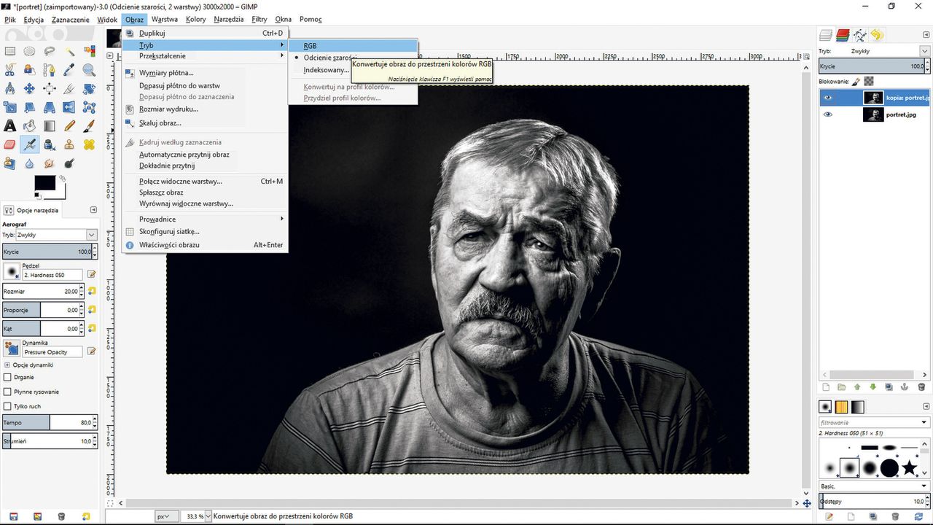Image resolution: width=933 pixels, height=525 pixels.
Task: Select the Dodge/Burn tool
Action: [69, 163]
